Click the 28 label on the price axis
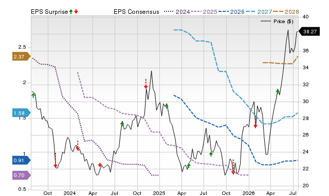Screen dimensions: 329x196 click(x=306, y=119)
